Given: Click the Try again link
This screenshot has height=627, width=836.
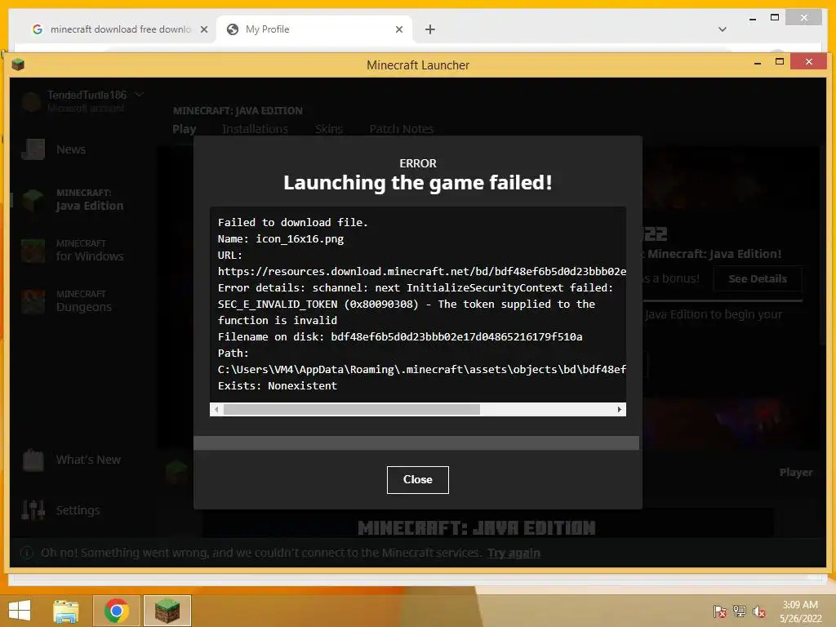Looking at the screenshot, I should tap(514, 553).
